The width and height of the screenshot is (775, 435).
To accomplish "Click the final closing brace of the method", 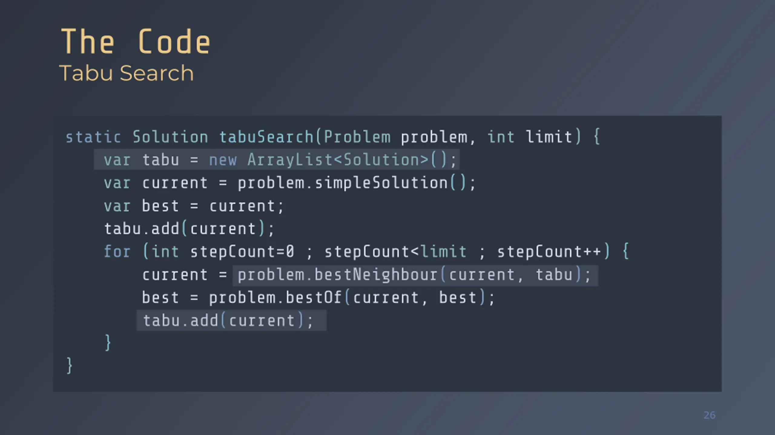I will click(x=69, y=366).
